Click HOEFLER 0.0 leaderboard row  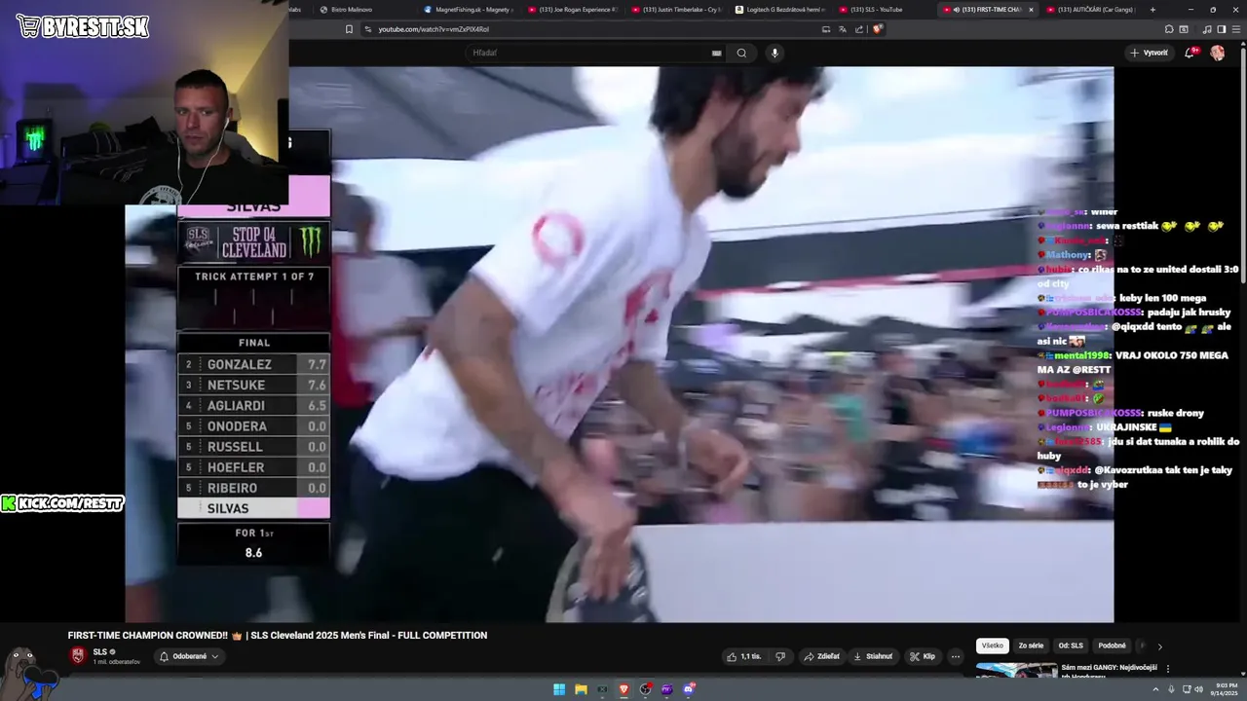coord(254,467)
